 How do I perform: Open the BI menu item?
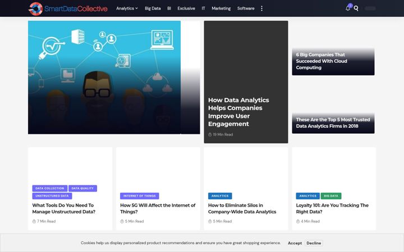(x=169, y=8)
